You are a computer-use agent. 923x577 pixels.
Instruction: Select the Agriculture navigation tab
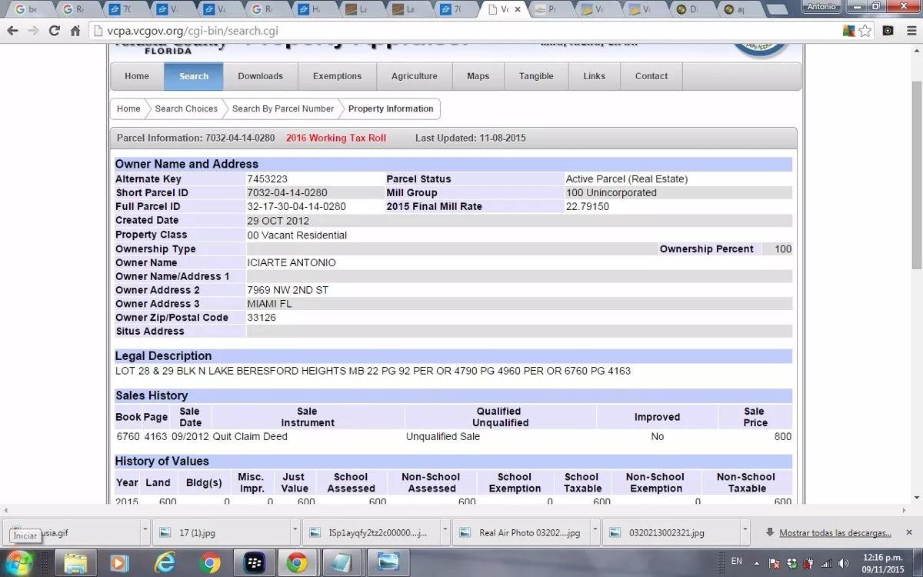tap(414, 76)
